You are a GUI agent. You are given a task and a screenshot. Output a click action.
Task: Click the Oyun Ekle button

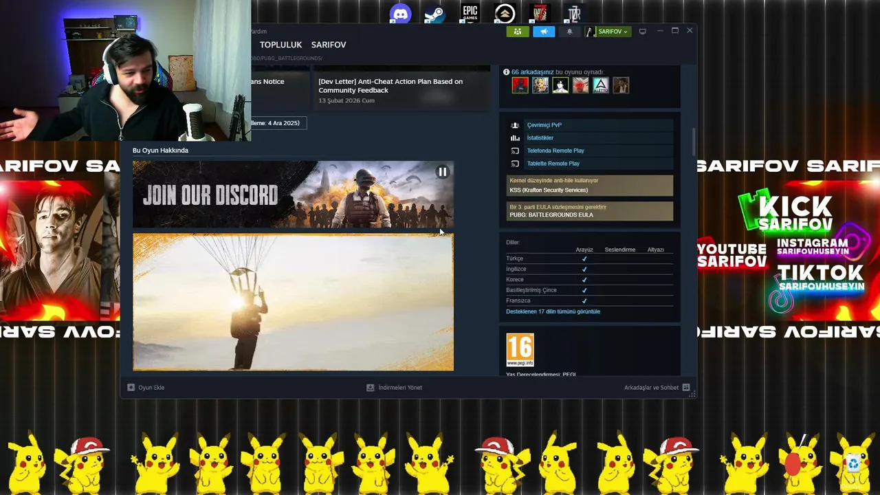146,388
